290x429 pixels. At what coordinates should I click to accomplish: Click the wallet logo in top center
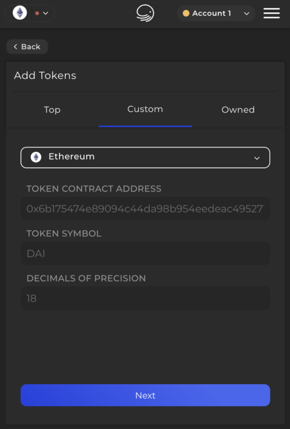(x=145, y=13)
